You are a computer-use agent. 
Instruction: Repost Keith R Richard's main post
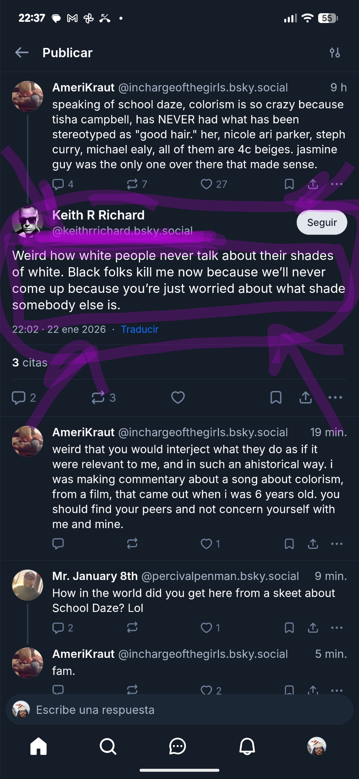click(98, 397)
